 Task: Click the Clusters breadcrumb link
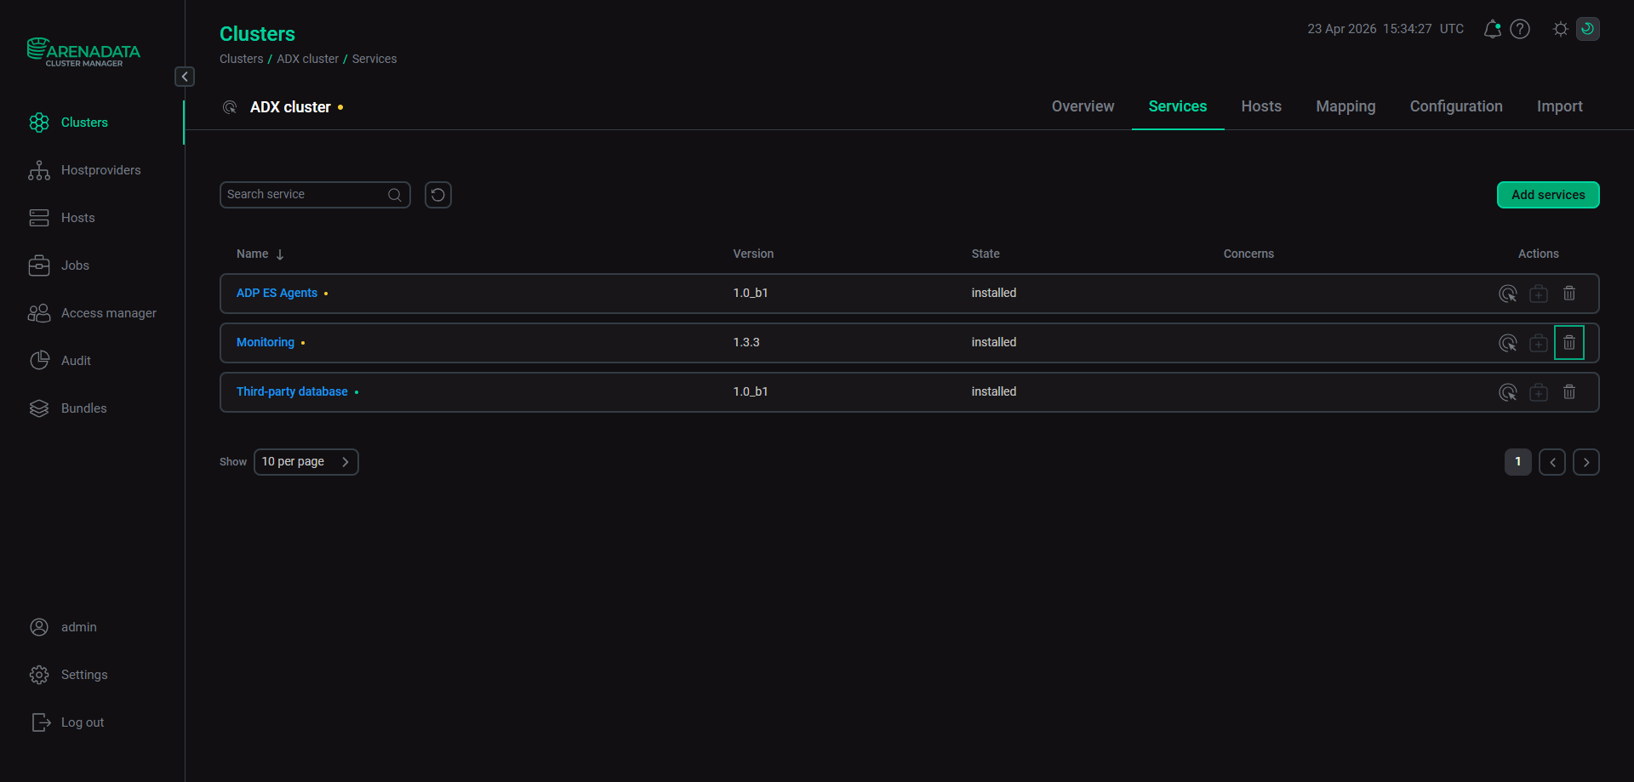[x=242, y=59]
